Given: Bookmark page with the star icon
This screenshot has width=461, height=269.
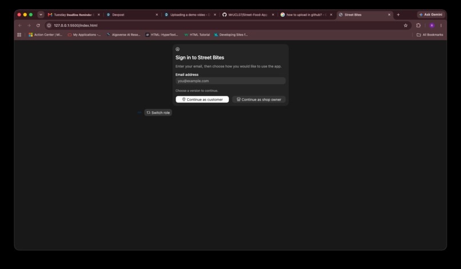Looking at the screenshot, I should (406, 26).
